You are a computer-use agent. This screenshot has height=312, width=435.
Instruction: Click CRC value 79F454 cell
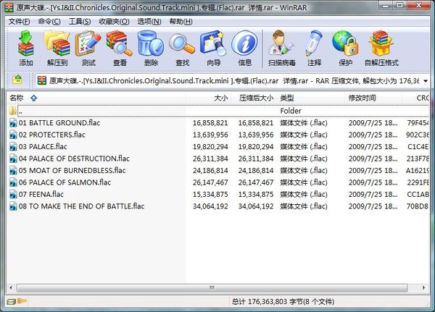click(418, 123)
